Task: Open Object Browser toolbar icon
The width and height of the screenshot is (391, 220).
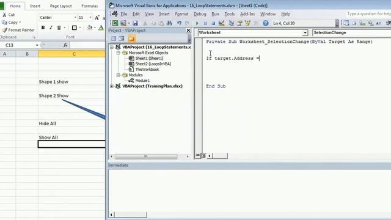Action: click(x=247, y=23)
